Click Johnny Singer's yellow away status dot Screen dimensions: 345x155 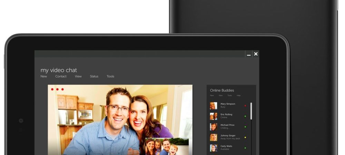(245, 137)
